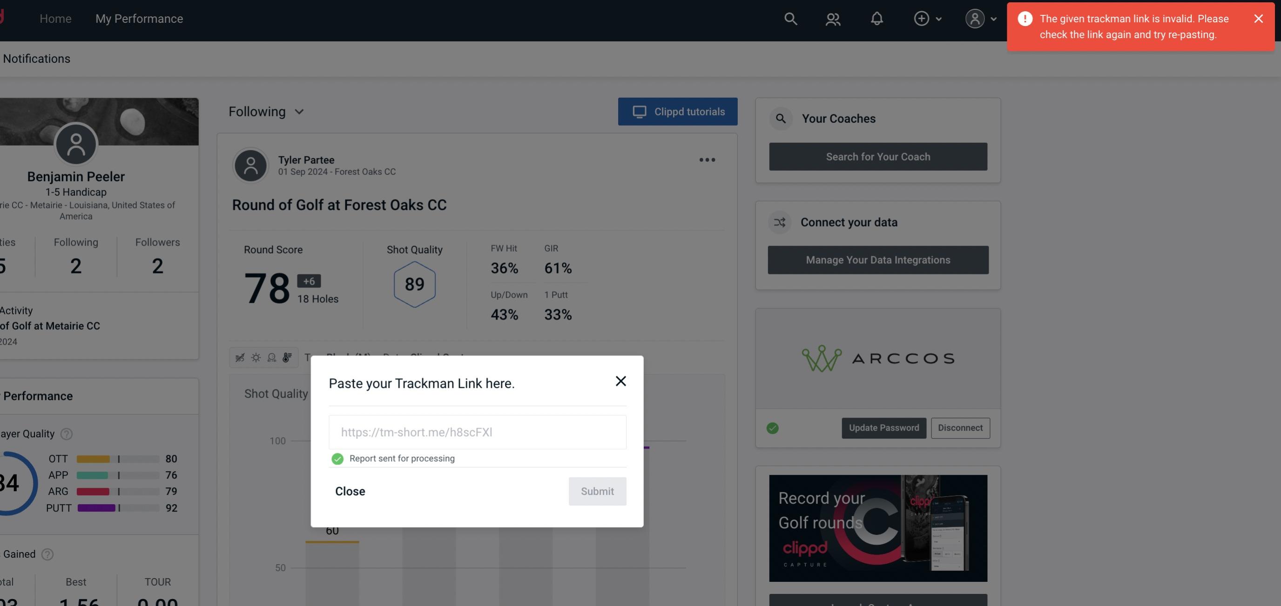Click the three-dots menu on Tyler Partee post
The width and height of the screenshot is (1281, 606).
pos(707,160)
